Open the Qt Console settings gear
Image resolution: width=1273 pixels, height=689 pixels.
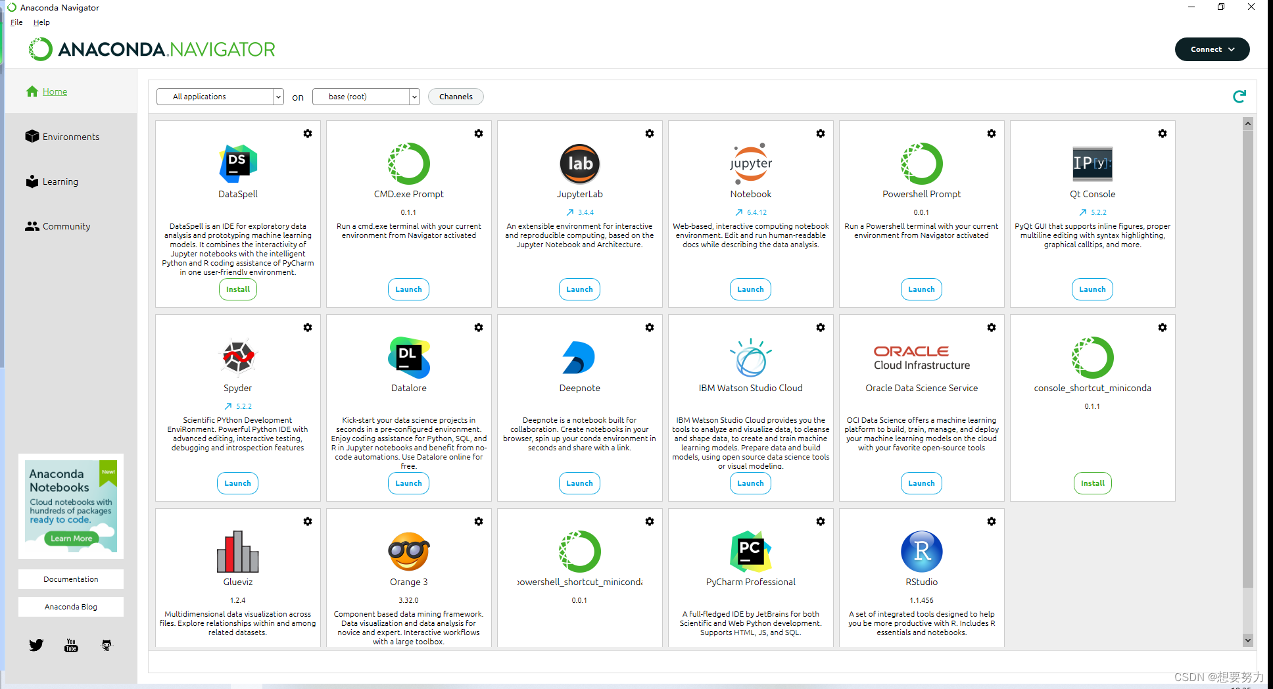[x=1163, y=133]
